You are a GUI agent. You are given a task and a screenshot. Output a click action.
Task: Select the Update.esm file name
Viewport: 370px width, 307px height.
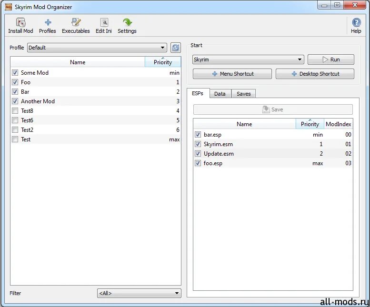tap(219, 153)
